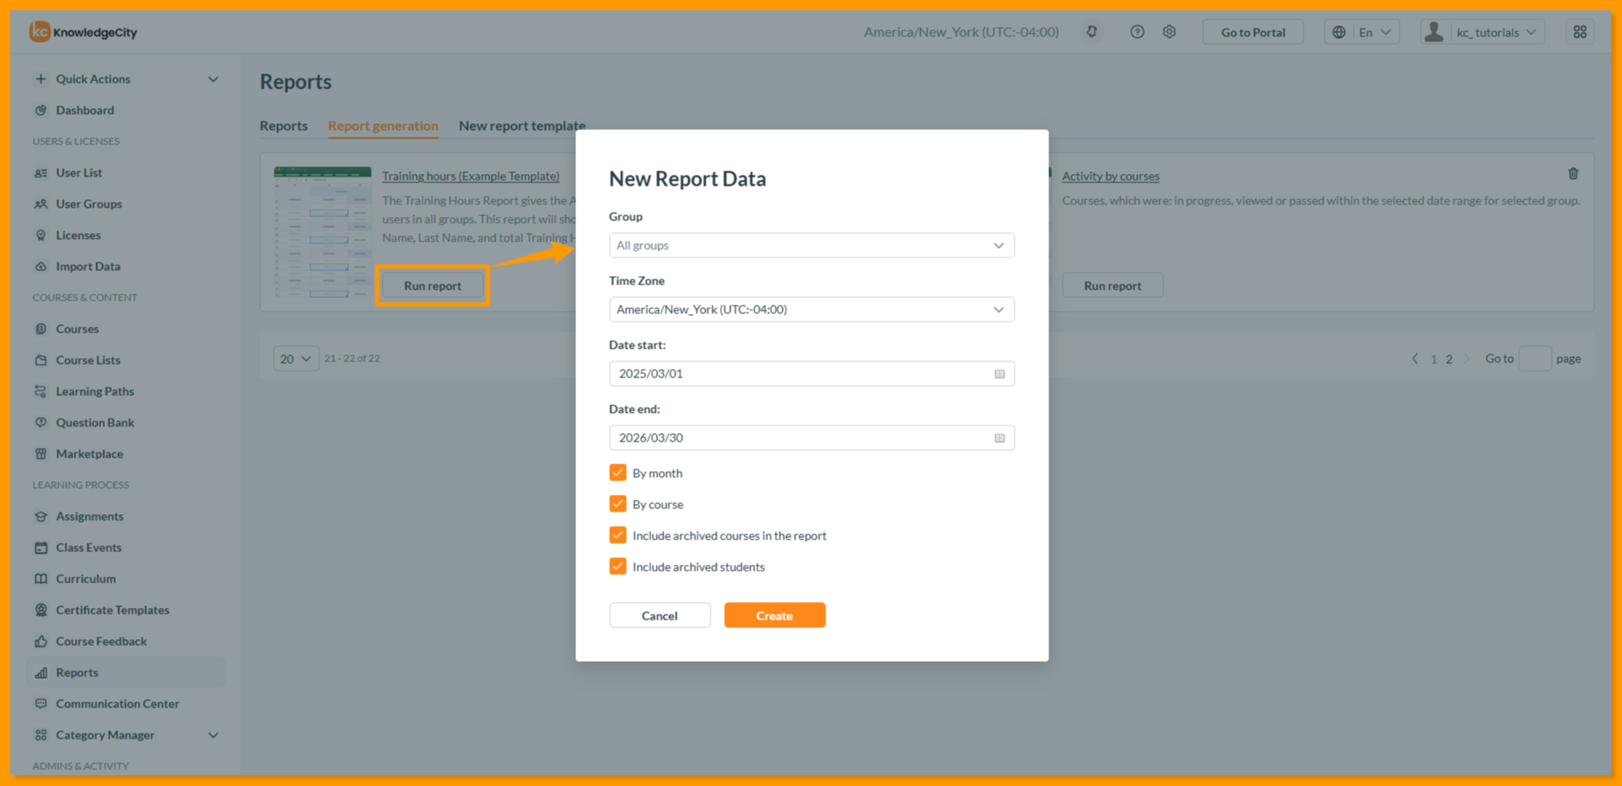
Task: Open the Time Zone dropdown
Action: (811, 309)
